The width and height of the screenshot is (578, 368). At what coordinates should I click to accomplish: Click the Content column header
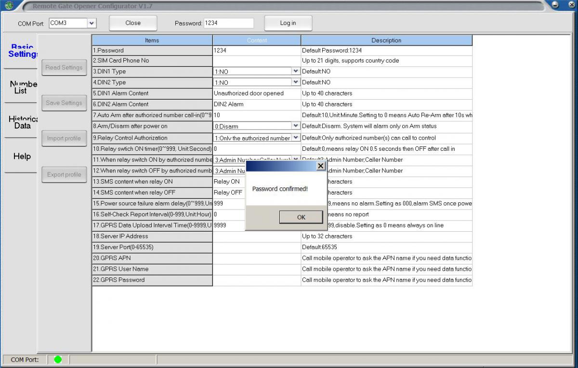click(x=257, y=40)
